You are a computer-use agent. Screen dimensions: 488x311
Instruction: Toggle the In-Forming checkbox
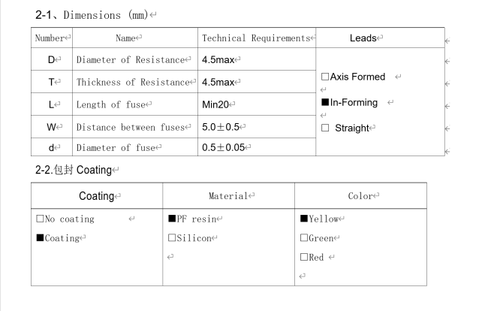coord(325,102)
